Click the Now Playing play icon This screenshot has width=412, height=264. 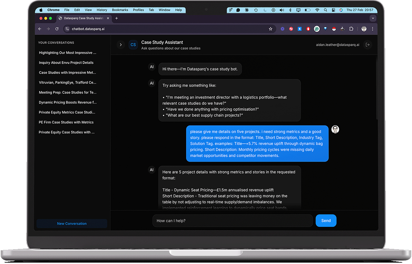pos(273,10)
